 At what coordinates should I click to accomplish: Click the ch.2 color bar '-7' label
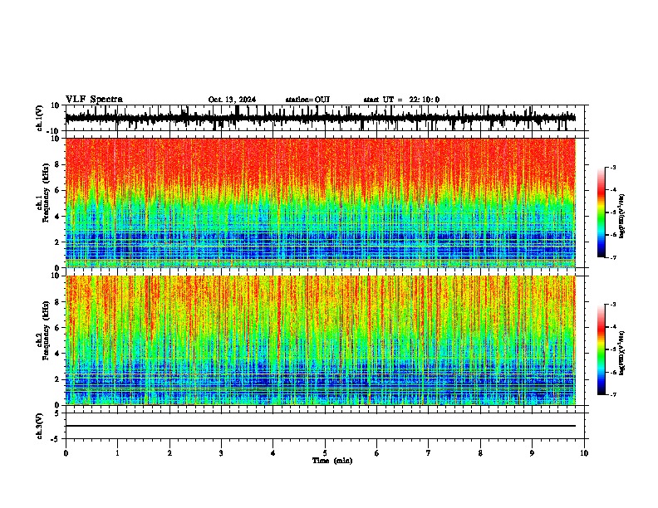(612, 395)
